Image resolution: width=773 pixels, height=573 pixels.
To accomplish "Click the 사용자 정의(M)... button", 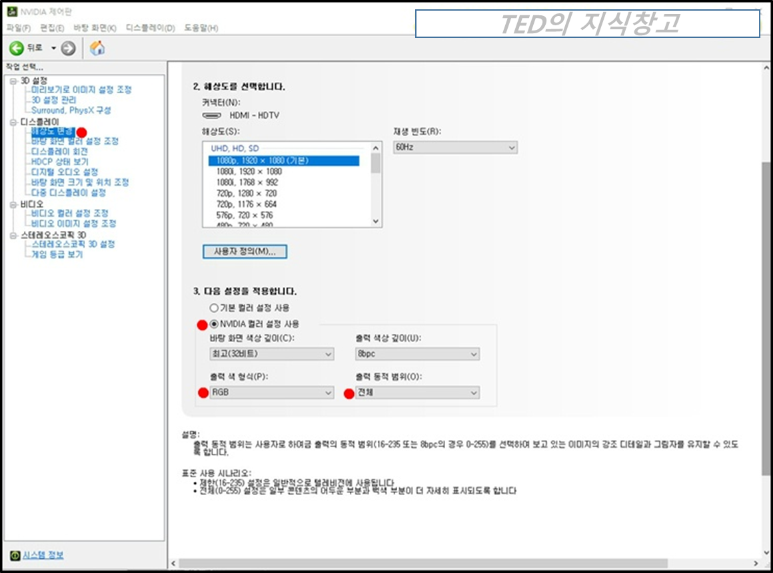I will (x=245, y=252).
